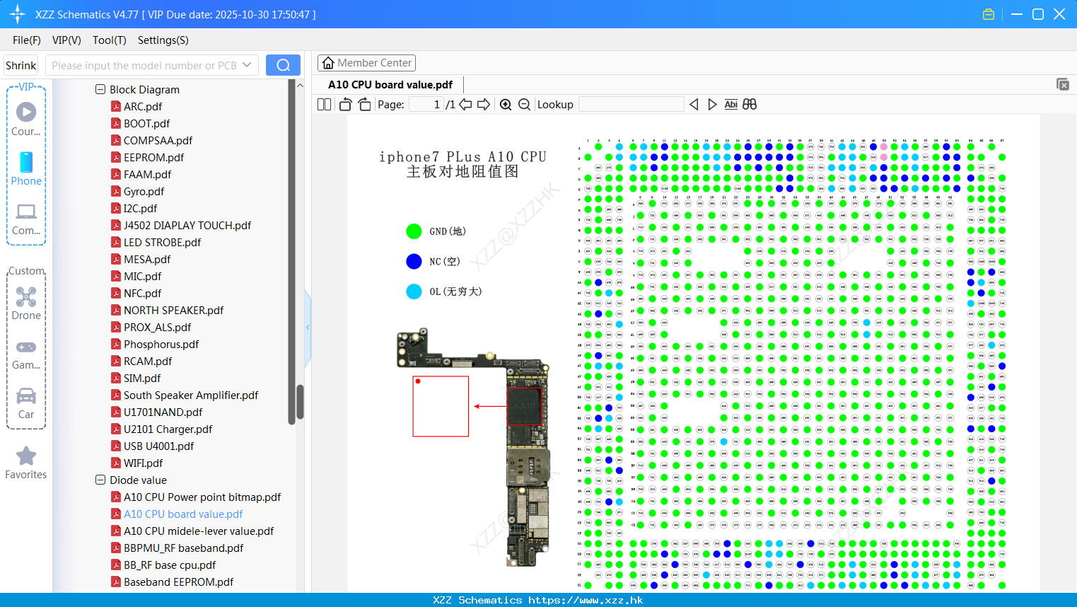The height and width of the screenshot is (607, 1077).
Task: Click the blue search button
Action: tap(283, 65)
